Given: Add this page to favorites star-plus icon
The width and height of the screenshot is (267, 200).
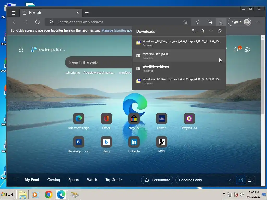Looking at the screenshot, I should pos(185,22).
